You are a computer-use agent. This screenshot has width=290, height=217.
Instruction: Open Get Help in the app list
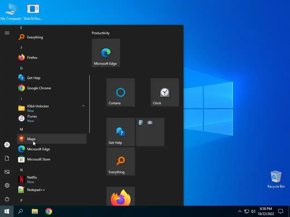[52, 78]
